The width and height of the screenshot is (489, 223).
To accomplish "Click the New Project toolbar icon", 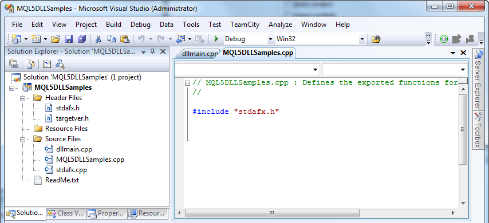I will tap(16, 39).
